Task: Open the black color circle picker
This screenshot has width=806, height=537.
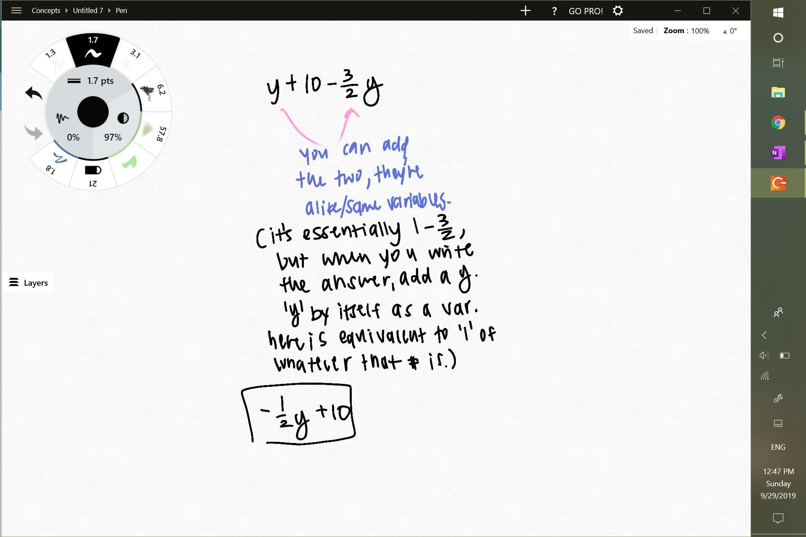Action: pos(93,112)
